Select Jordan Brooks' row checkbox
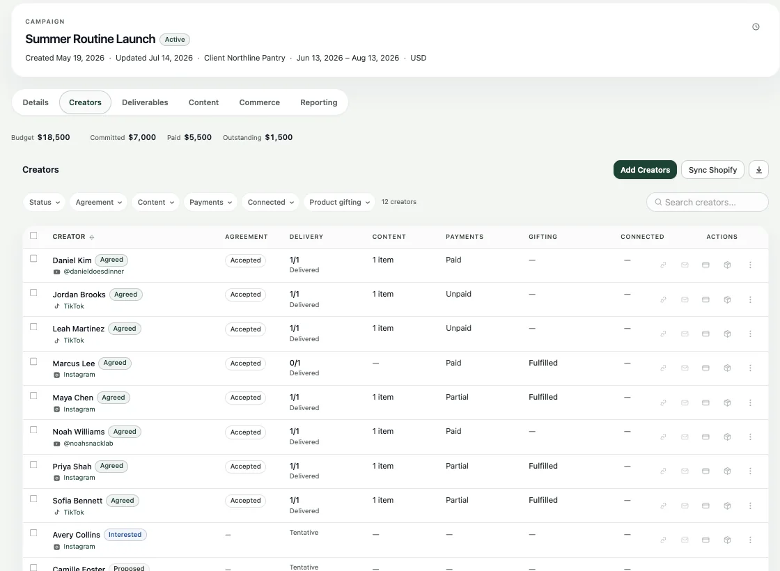The height and width of the screenshot is (571, 780). (33, 293)
